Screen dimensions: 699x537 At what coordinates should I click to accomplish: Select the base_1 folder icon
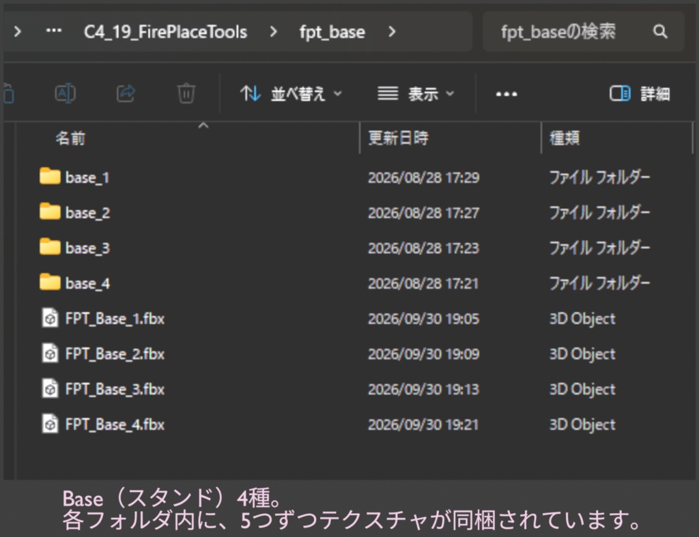pyautogui.click(x=50, y=176)
